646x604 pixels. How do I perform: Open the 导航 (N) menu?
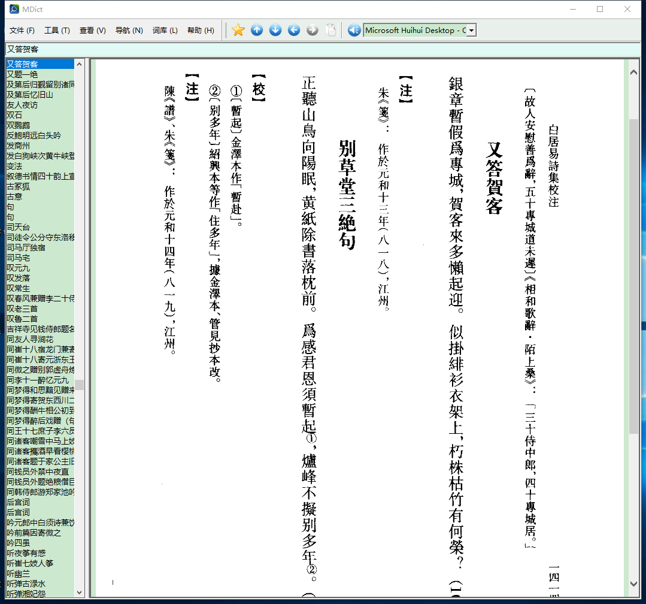pos(129,30)
